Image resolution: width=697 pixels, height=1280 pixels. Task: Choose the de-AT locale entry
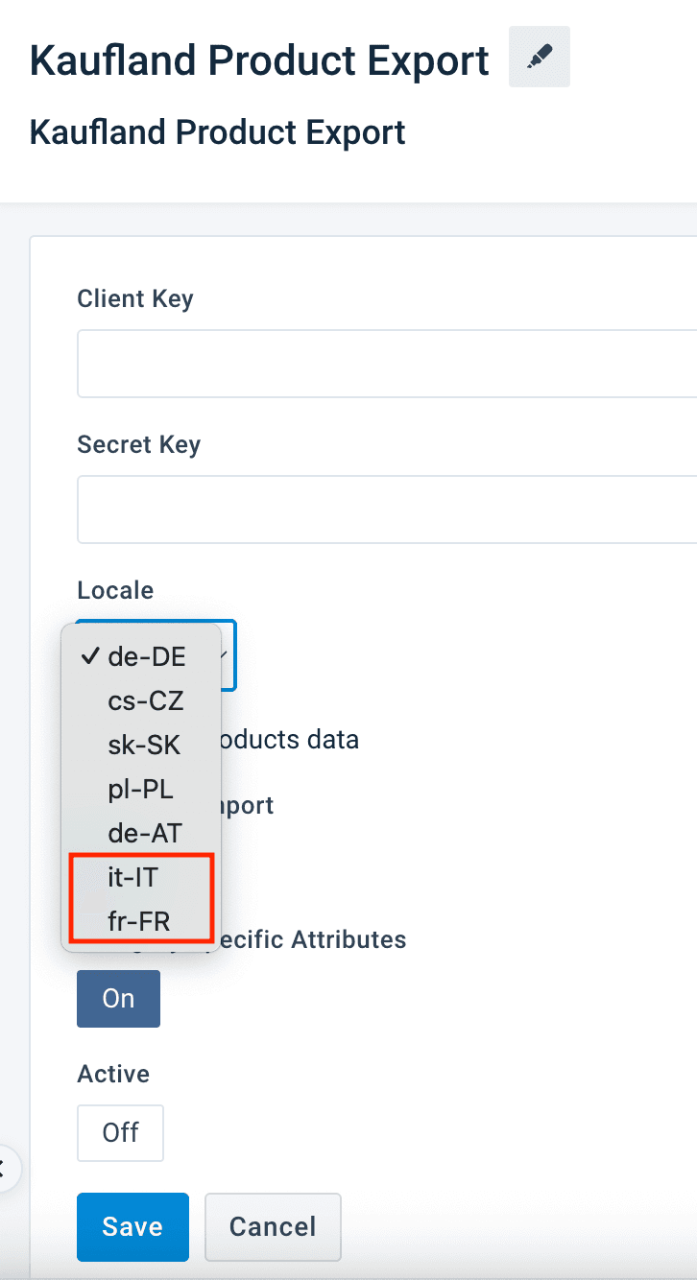(x=145, y=834)
